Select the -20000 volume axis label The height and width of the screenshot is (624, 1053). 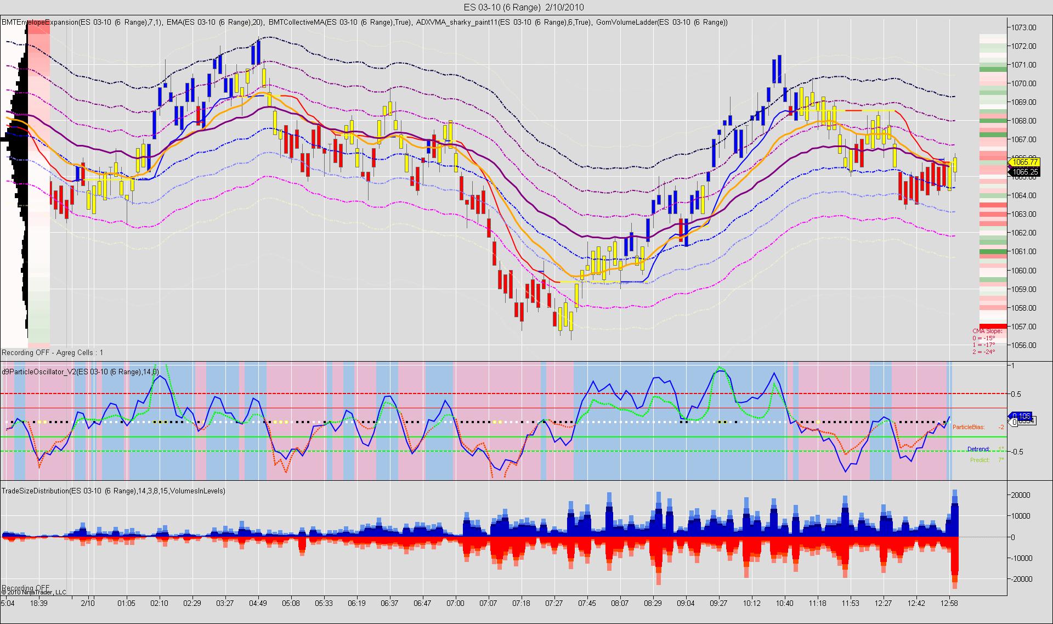click(x=1021, y=579)
